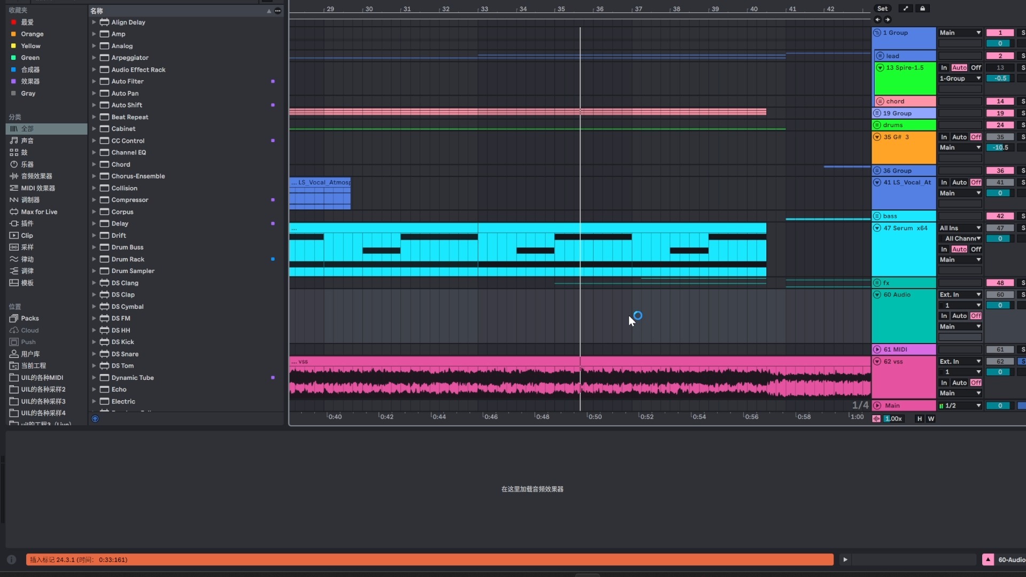Fold the 47 Serum x64 track

[x=877, y=228]
